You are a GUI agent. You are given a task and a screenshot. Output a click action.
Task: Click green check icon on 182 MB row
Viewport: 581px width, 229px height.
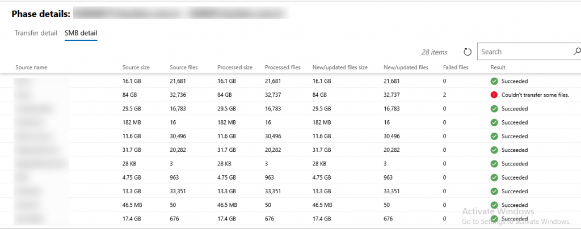point(494,122)
